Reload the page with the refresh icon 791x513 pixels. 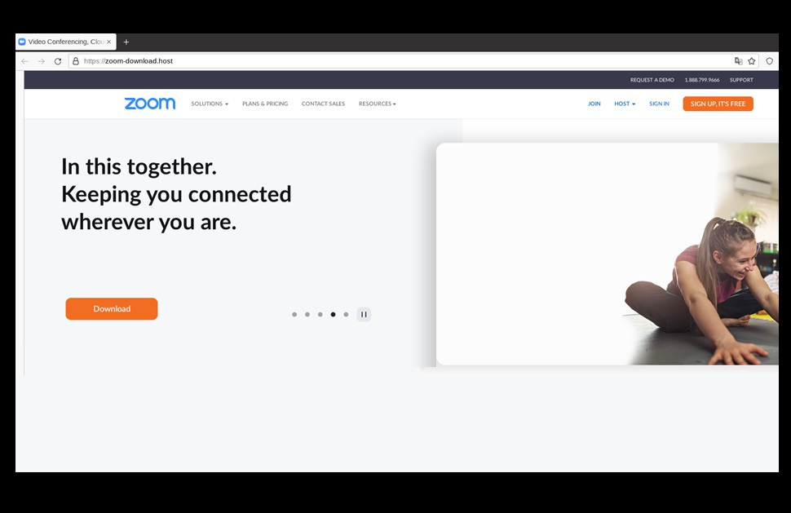click(x=58, y=61)
